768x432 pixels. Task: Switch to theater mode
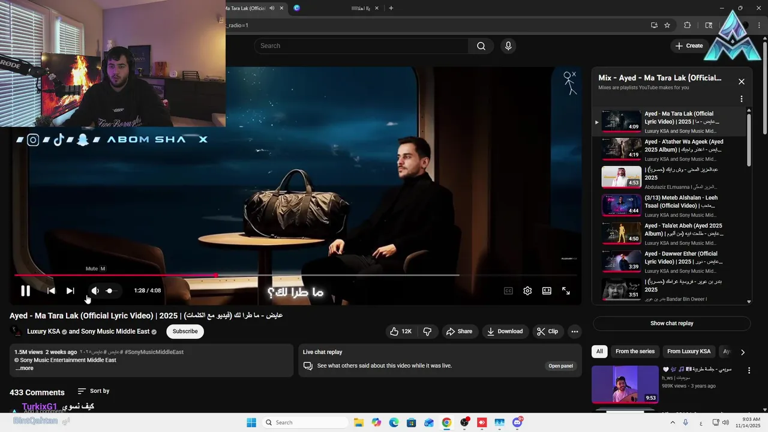[547, 291]
